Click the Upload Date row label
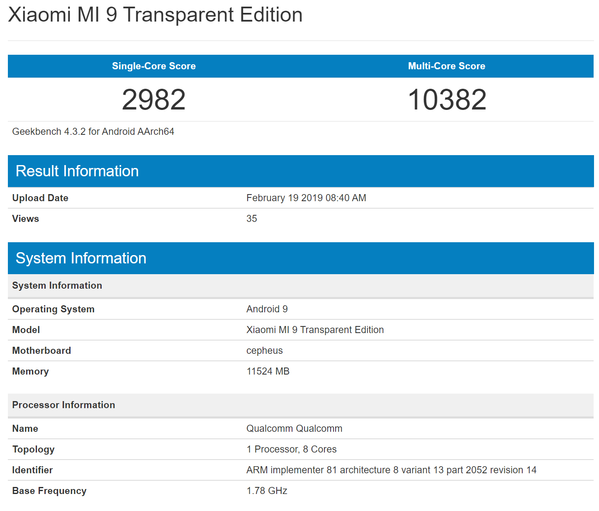The height and width of the screenshot is (511, 599). 40,198
